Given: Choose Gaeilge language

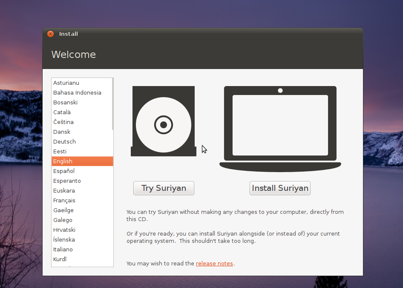Looking at the screenshot, I should (82, 210).
